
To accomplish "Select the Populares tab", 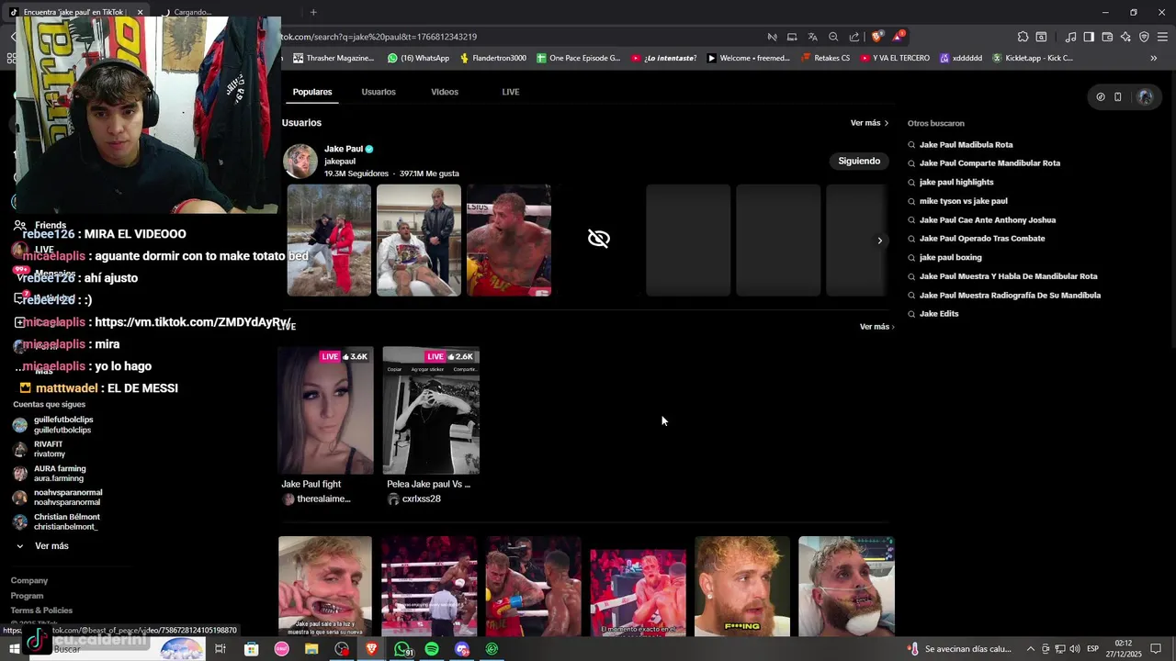I will pyautogui.click(x=312, y=92).
